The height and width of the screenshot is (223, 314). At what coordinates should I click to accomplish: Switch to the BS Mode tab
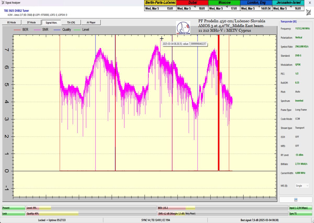[x=12, y=23]
